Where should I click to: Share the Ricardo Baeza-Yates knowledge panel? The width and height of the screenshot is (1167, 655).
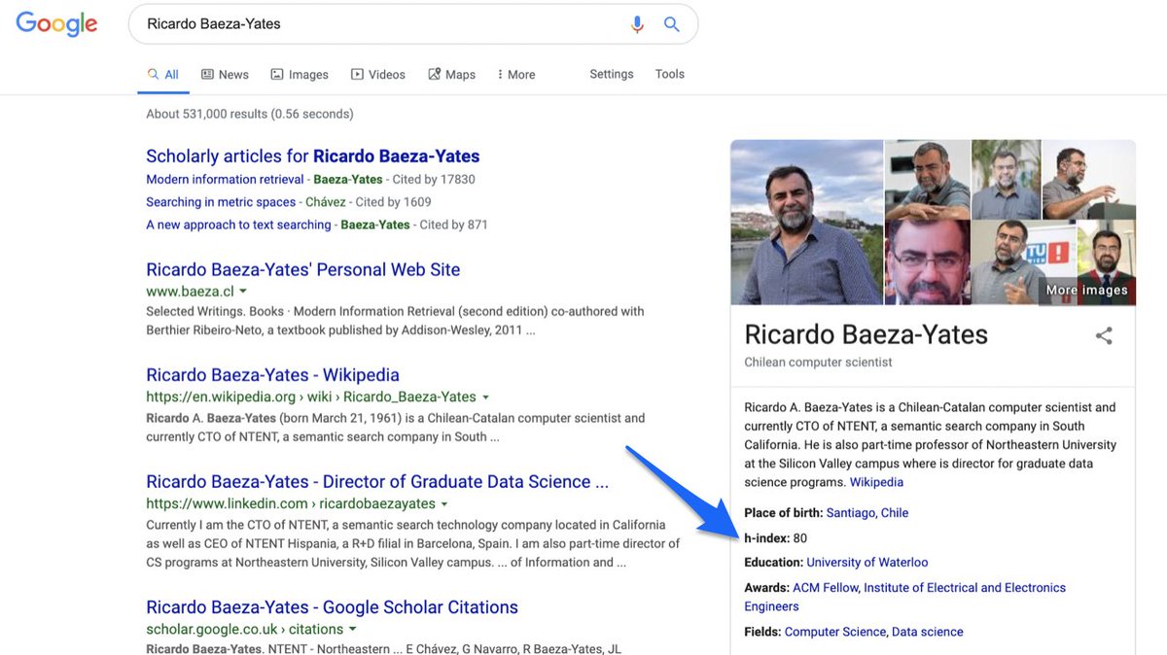click(x=1104, y=336)
